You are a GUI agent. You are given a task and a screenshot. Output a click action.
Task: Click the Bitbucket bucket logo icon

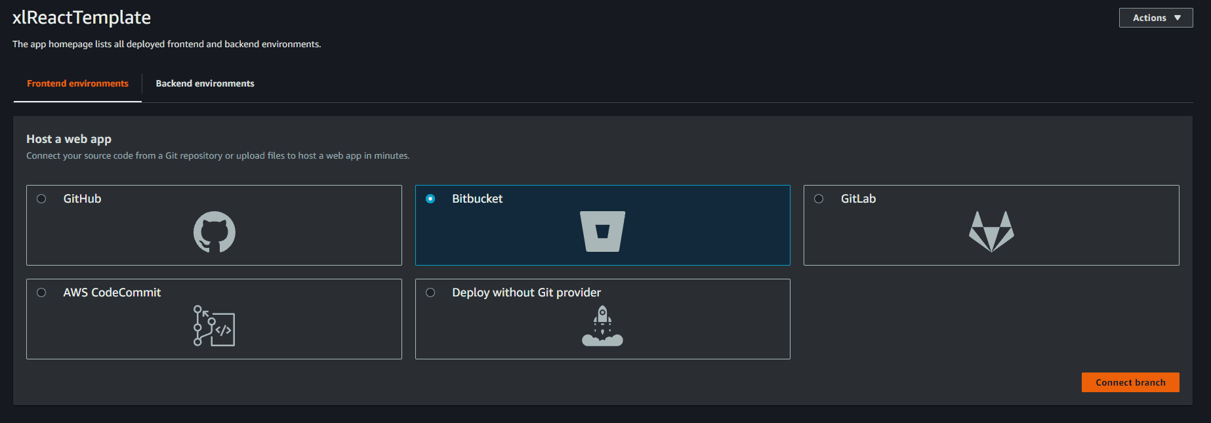point(602,231)
